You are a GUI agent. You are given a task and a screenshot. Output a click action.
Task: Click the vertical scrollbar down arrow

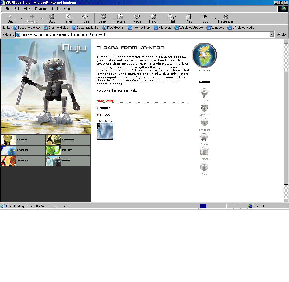[286, 200]
